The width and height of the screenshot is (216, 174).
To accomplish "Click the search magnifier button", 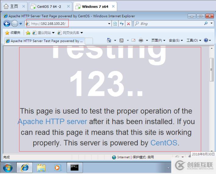I will (x=206, y=23).
